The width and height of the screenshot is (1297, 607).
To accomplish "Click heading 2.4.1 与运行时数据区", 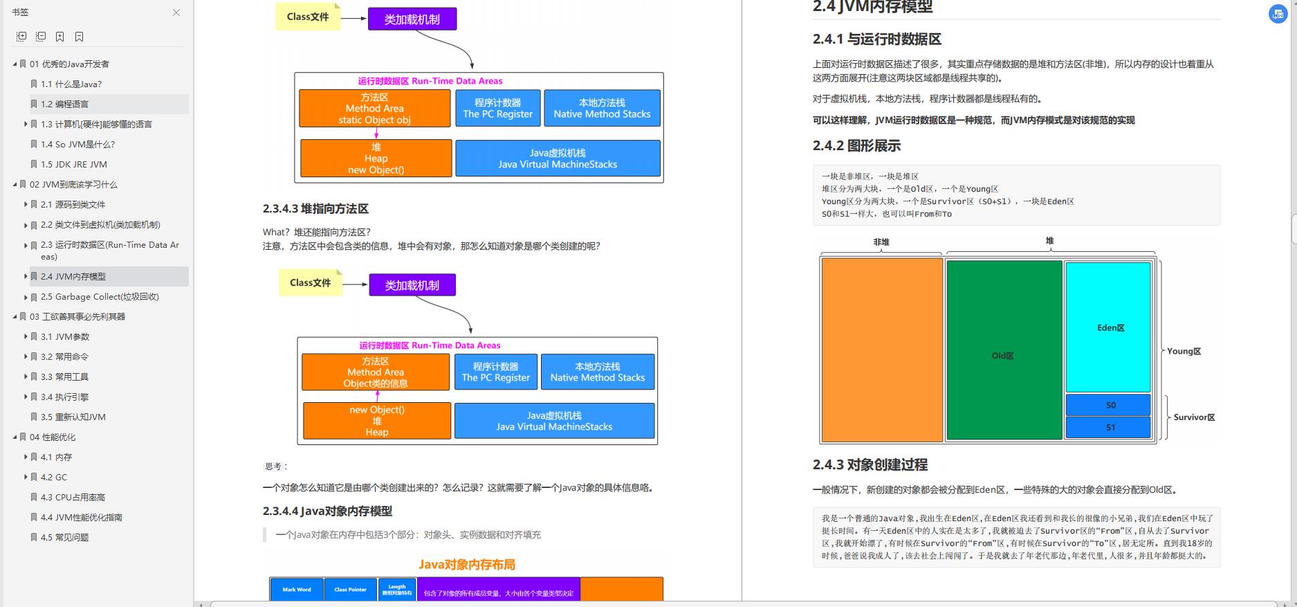I will click(877, 39).
